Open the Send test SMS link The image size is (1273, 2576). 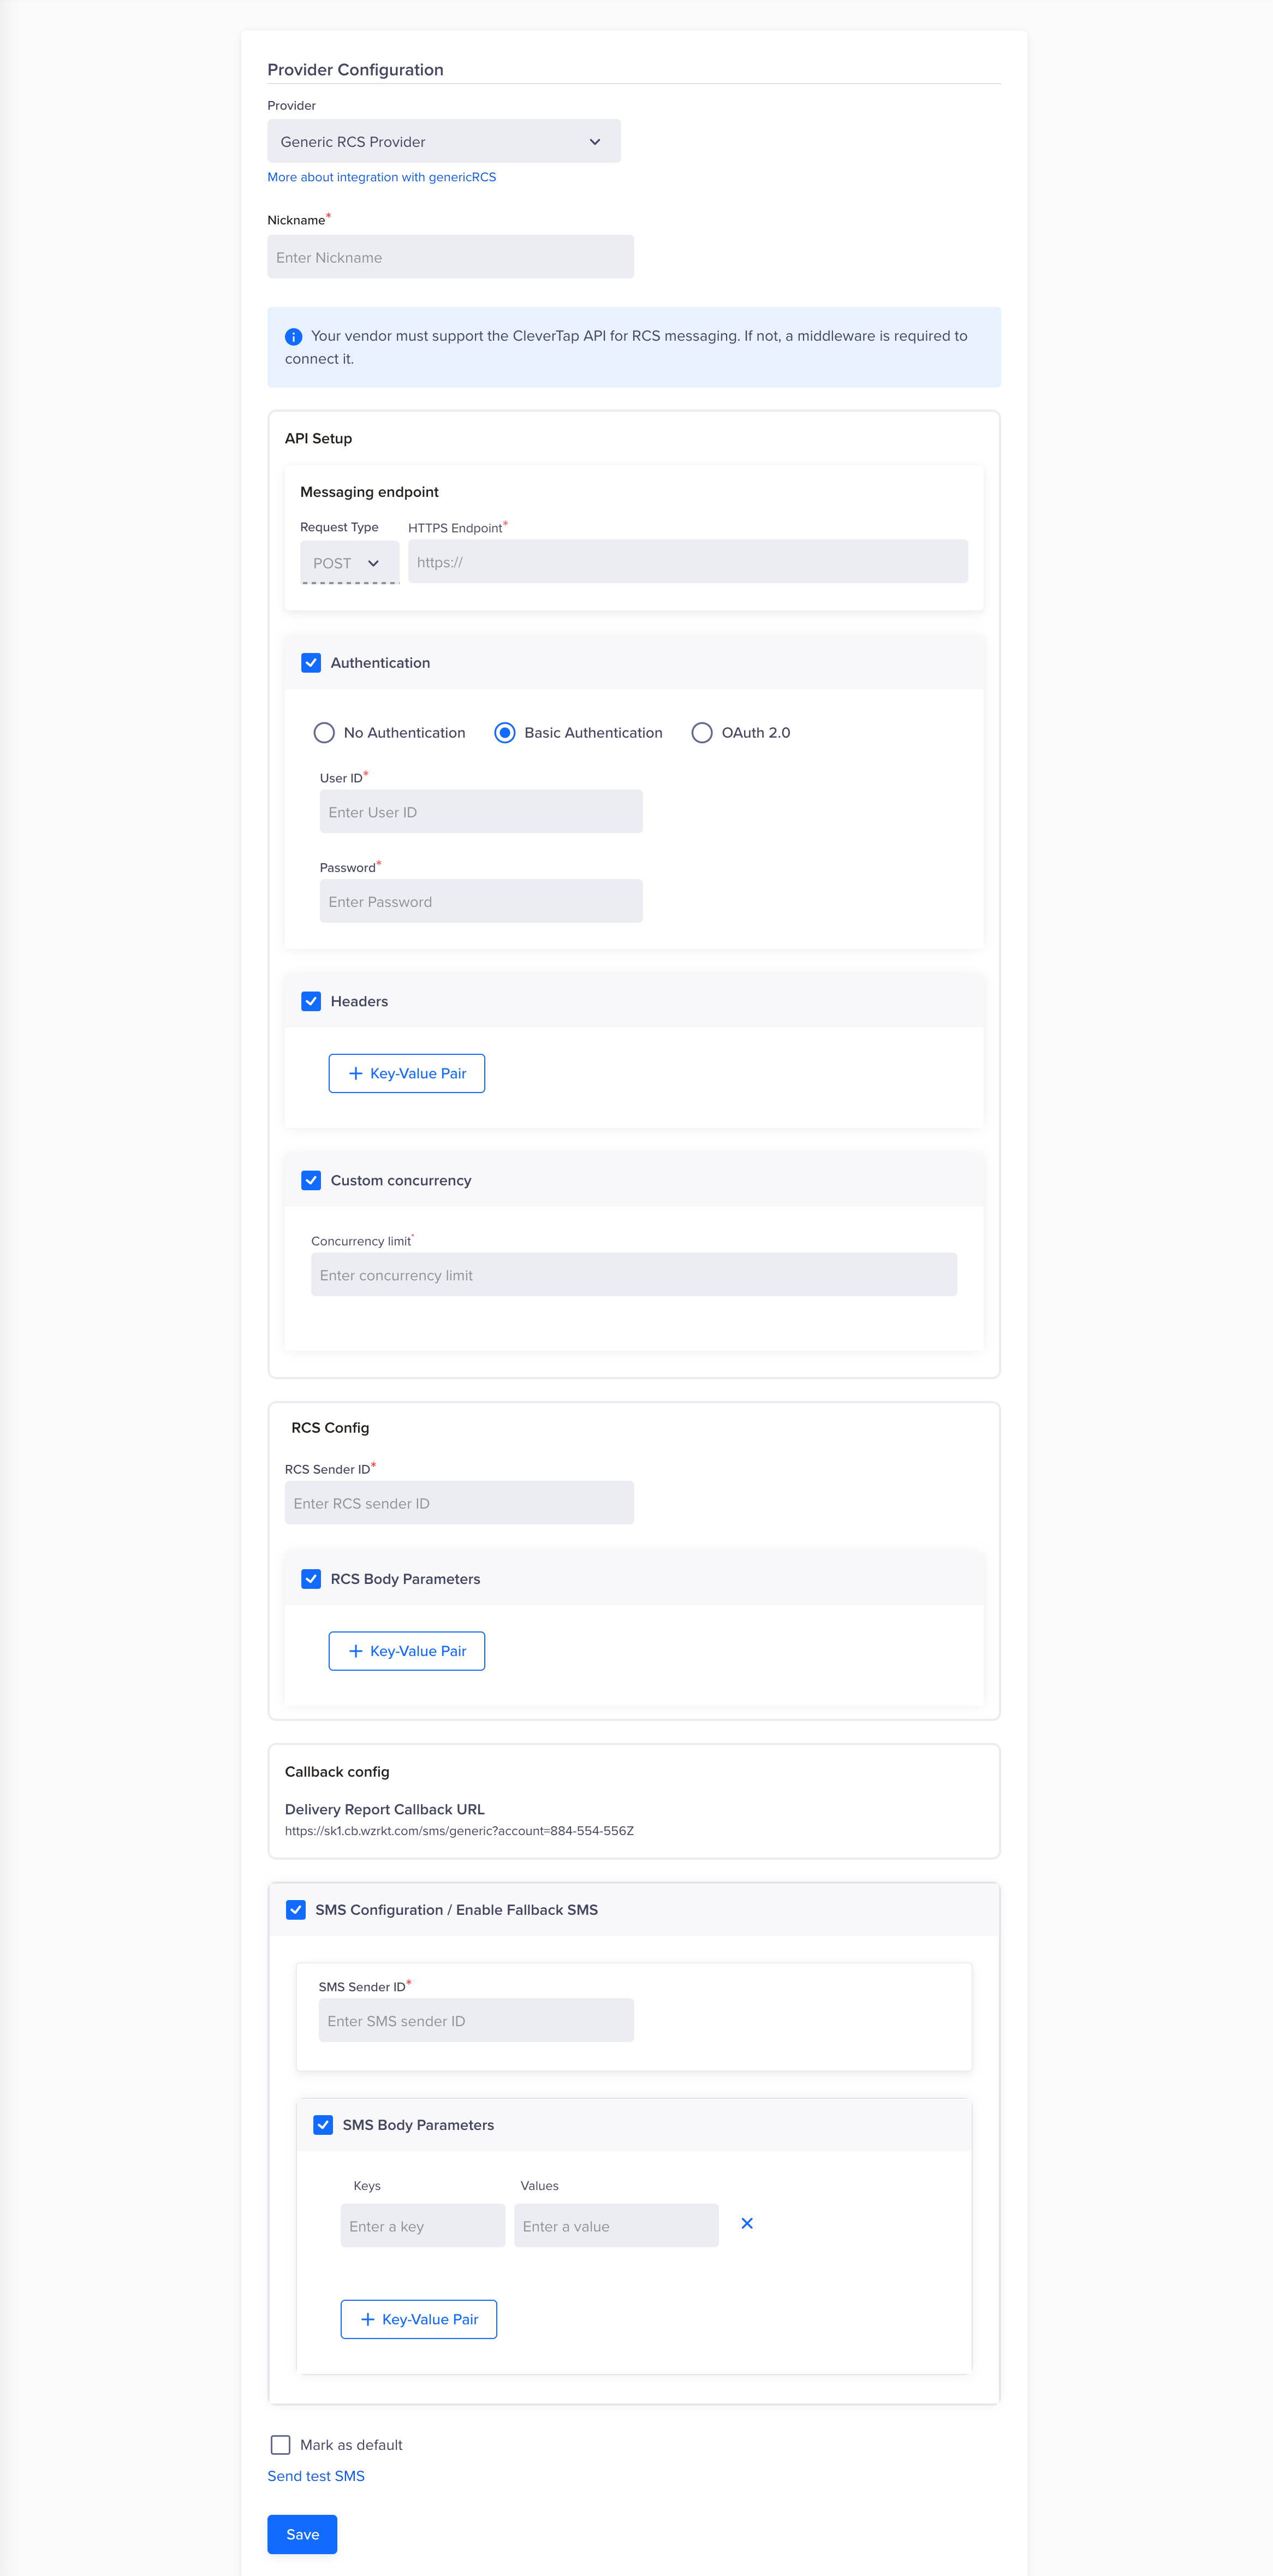tap(315, 2476)
